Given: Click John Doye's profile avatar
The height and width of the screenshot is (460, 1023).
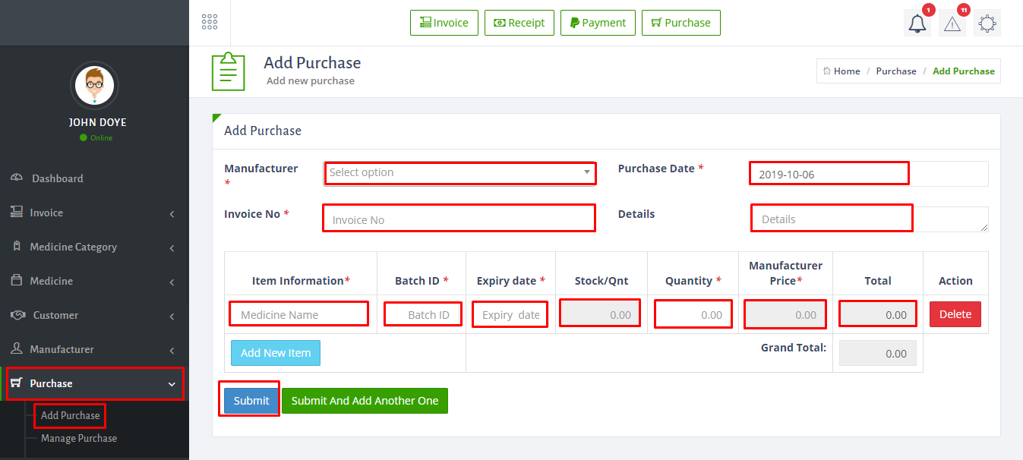Looking at the screenshot, I should 94,85.
